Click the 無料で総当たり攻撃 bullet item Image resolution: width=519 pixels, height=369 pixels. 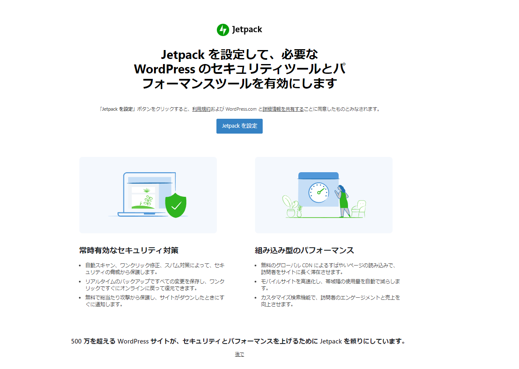155,301
